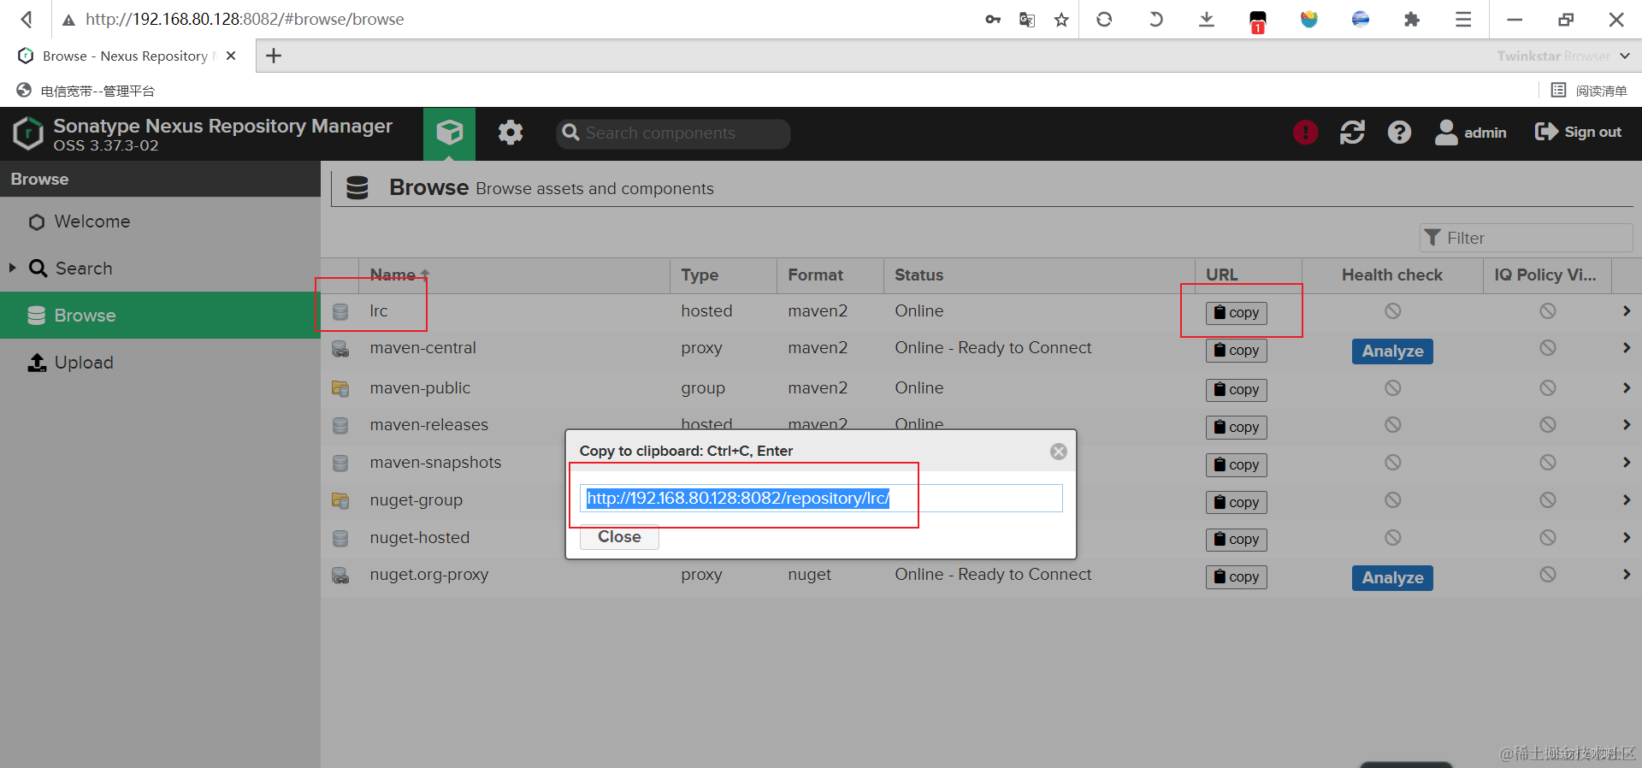Viewport: 1642px width, 768px height.
Task: Click the lrc hosted repository icon
Action: [340, 311]
